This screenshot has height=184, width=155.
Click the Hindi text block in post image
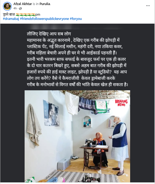(x=77, y=59)
